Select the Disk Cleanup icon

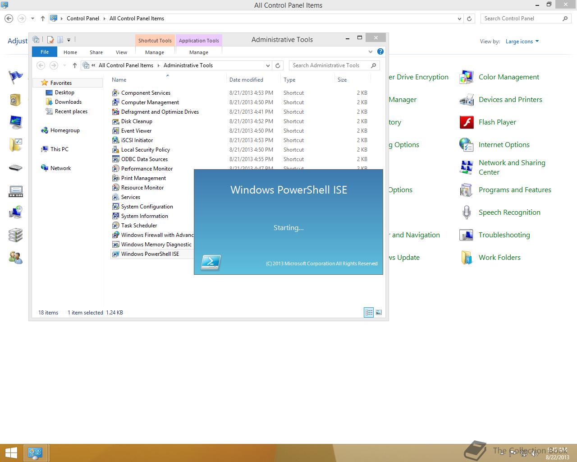[x=116, y=121]
